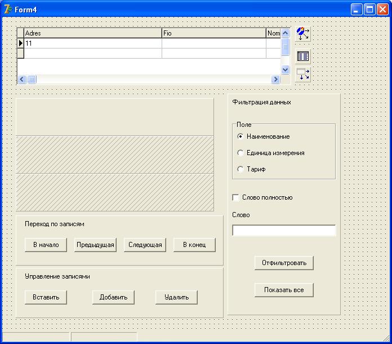
Task: Select the Наименование radio button
Action: [240, 136]
